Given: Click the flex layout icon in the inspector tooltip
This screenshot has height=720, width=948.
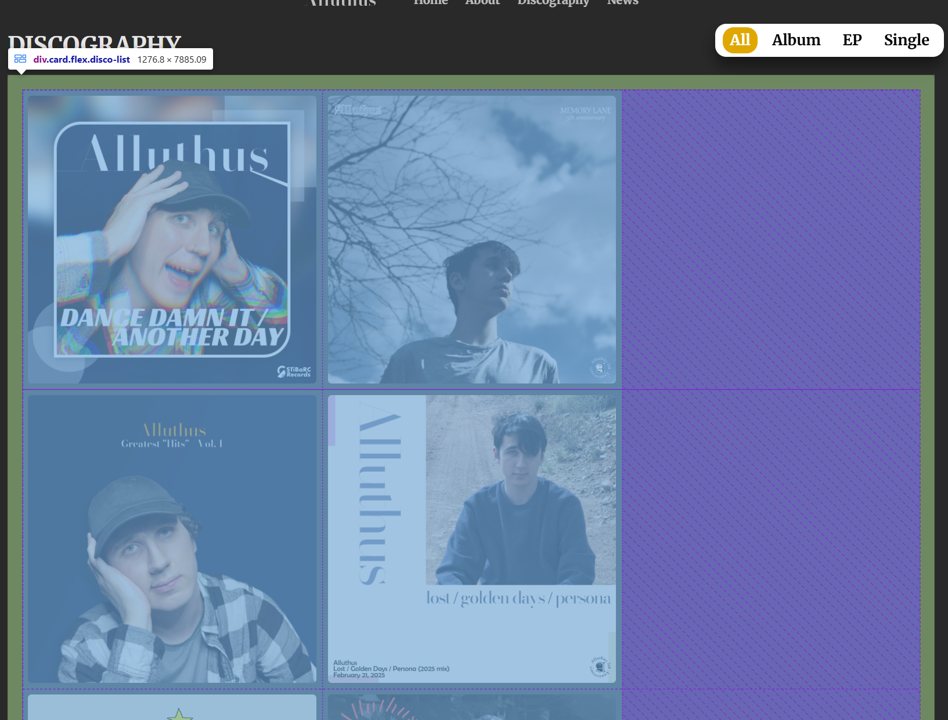Looking at the screenshot, I should pyautogui.click(x=20, y=59).
